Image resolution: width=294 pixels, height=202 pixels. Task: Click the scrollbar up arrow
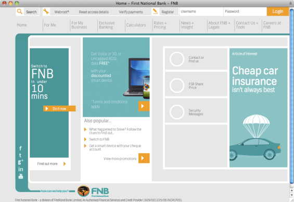pos(291,191)
